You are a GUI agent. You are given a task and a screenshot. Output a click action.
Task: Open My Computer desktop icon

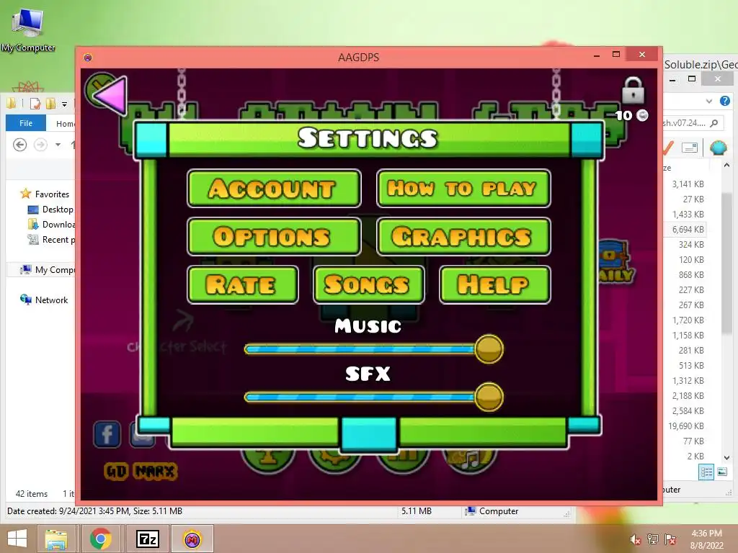[28, 29]
